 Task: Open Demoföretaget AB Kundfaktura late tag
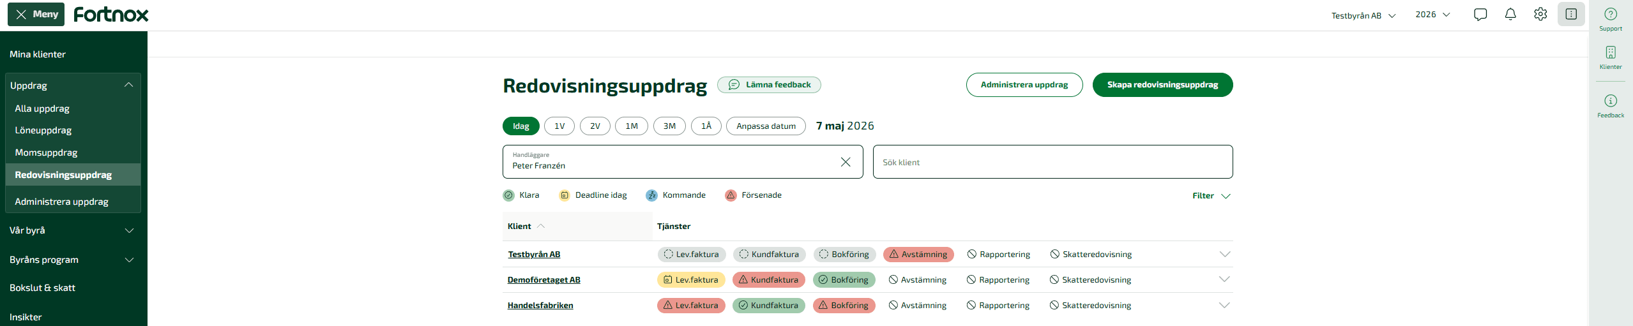tap(769, 280)
